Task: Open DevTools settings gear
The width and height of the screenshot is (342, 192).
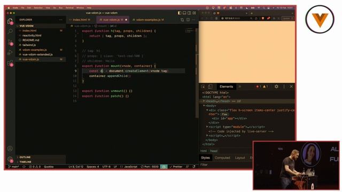Action: (276, 86)
